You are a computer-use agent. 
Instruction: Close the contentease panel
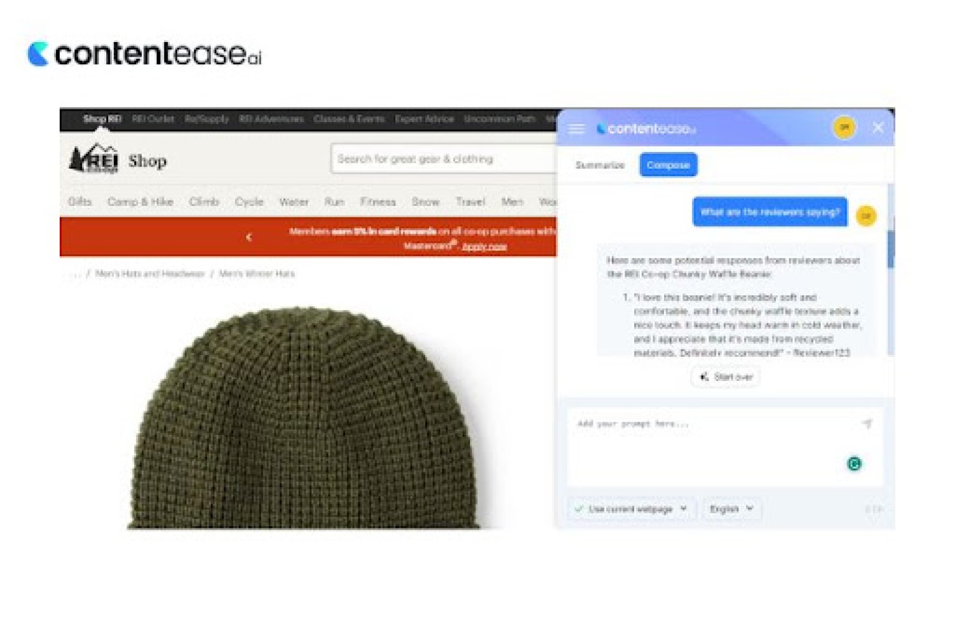pos(878,127)
